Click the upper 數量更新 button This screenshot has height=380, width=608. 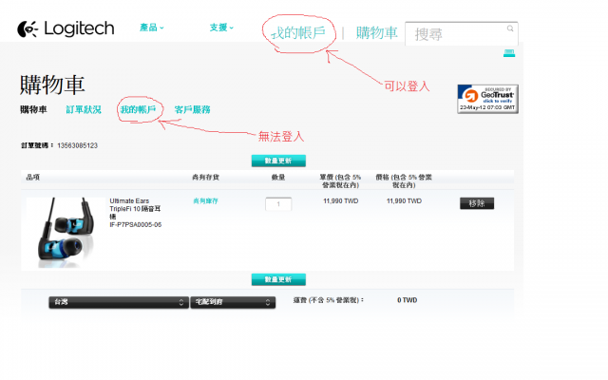(x=278, y=161)
